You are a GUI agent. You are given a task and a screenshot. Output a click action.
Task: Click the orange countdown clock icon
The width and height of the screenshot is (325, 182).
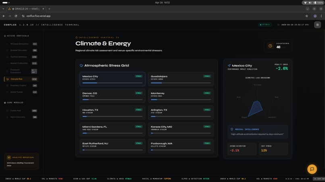(x=270, y=46)
